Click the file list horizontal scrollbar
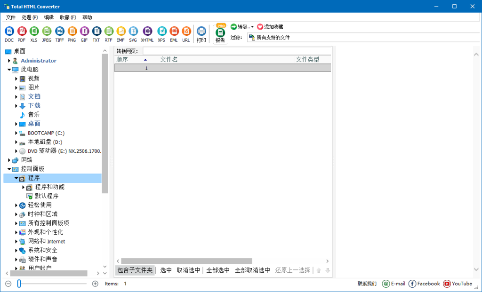 [186, 261]
